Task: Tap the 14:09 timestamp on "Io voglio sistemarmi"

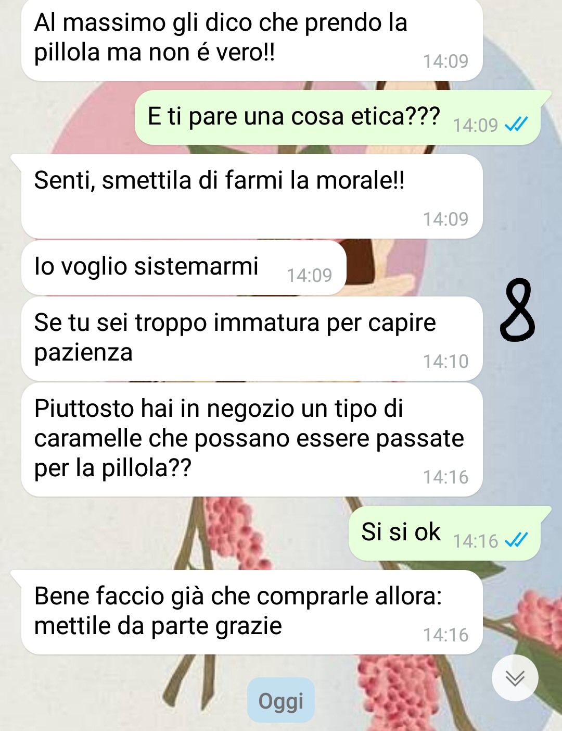Action: 309,275
